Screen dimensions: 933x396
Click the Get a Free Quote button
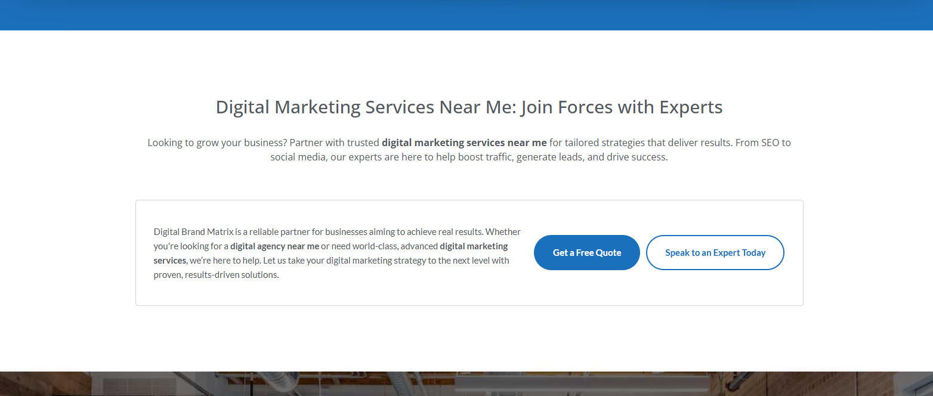pos(587,253)
